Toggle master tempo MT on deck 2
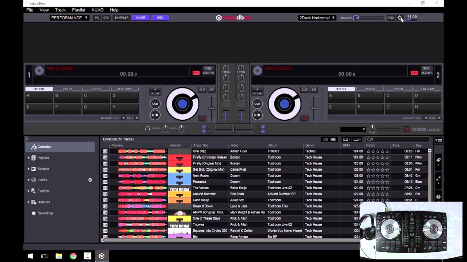 (x=314, y=90)
